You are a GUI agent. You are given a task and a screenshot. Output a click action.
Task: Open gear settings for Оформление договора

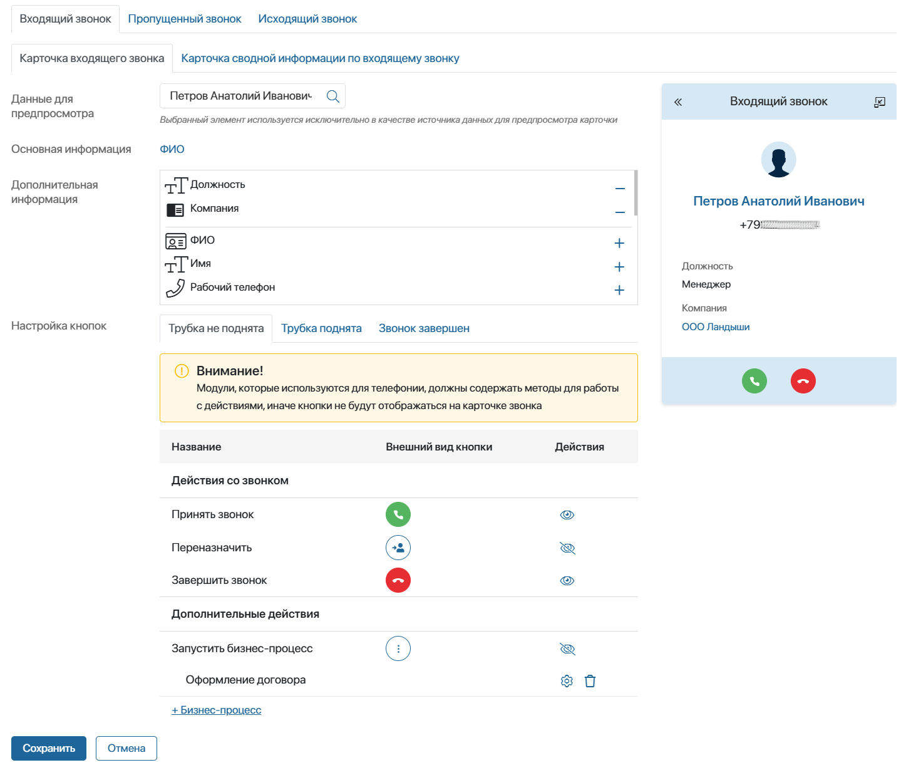[567, 681]
